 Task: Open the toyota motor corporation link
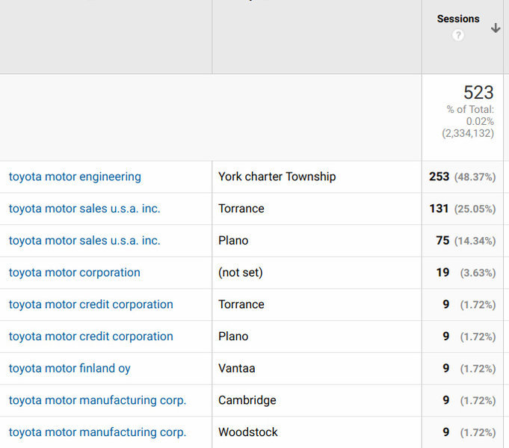click(74, 272)
